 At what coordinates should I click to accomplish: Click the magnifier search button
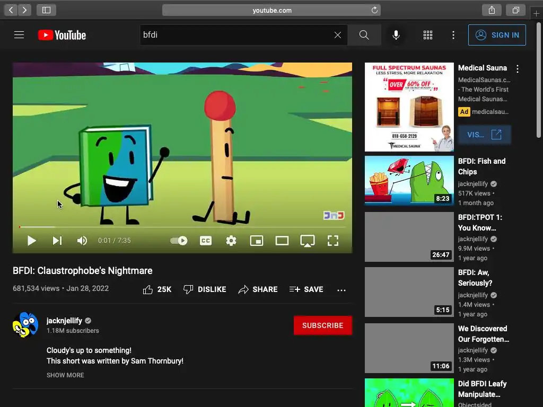click(364, 35)
